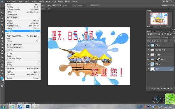Viewport: 175px width, 109px height.
Task: Toggle visibility of the 欢迎您! layer
Action: pos(148,55)
